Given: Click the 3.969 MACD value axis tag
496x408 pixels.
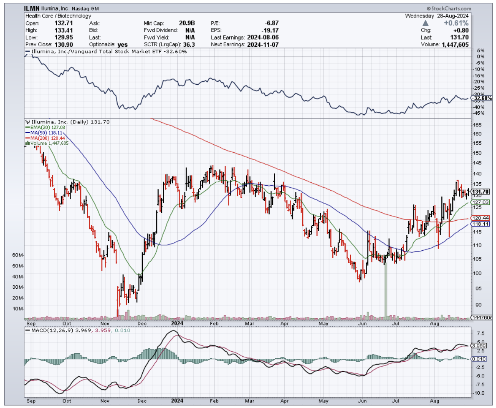Looking at the screenshot, I should 479,346.
